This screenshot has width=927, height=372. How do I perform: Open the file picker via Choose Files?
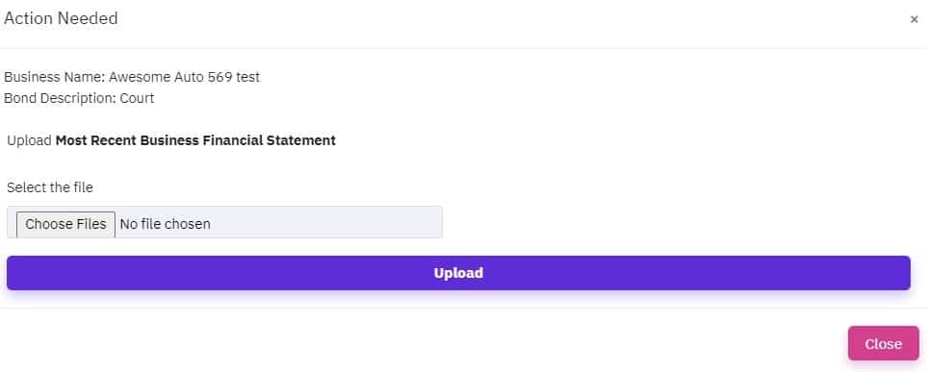coord(65,224)
